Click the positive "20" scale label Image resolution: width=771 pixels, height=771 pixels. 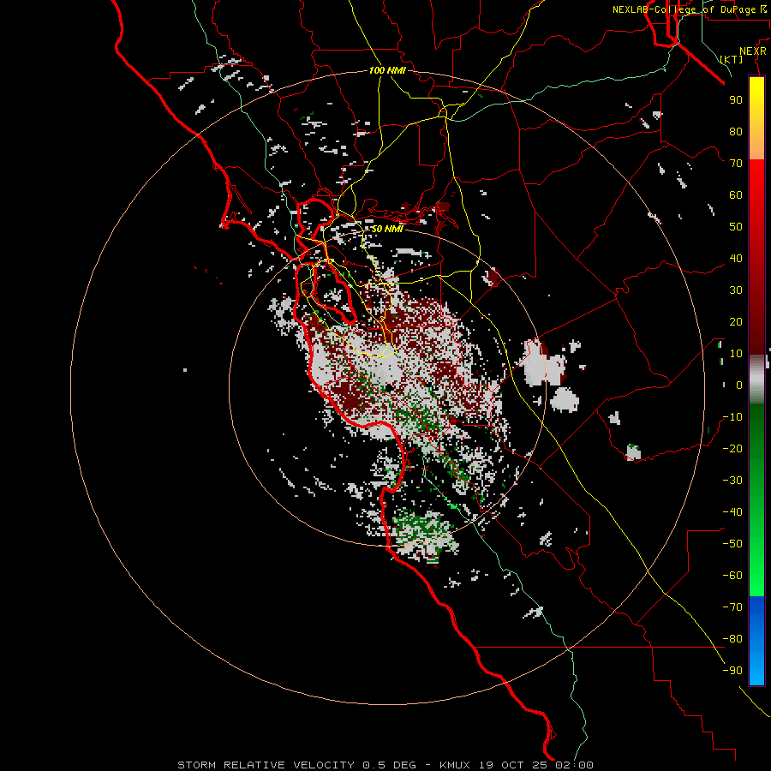736,321
